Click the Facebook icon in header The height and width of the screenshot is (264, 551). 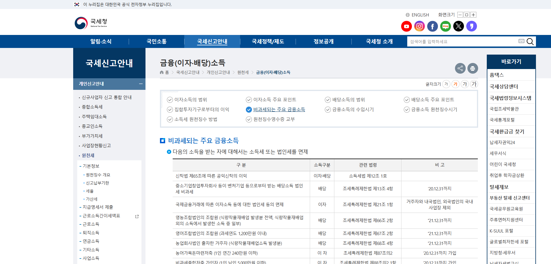[x=432, y=26]
